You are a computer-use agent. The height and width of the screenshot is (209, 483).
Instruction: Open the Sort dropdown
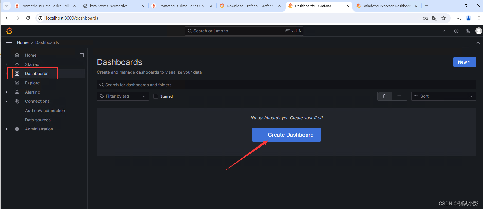tap(443, 96)
